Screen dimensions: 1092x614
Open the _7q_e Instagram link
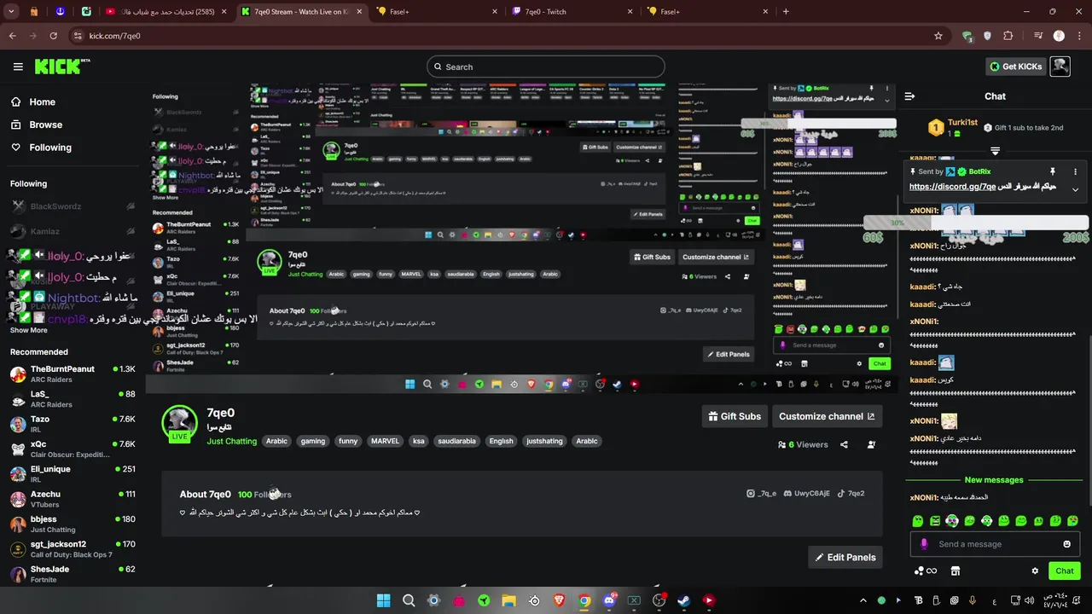762,493
